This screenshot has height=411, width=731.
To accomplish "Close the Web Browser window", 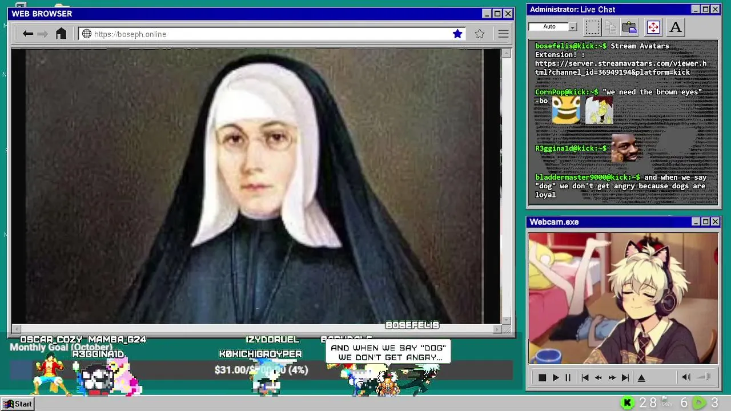I will click(508, 14).
